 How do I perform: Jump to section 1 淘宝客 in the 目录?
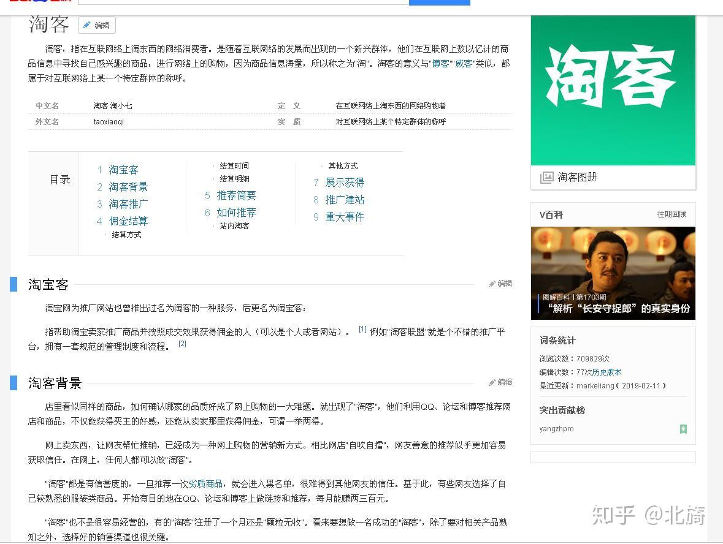tap(123, 170)
